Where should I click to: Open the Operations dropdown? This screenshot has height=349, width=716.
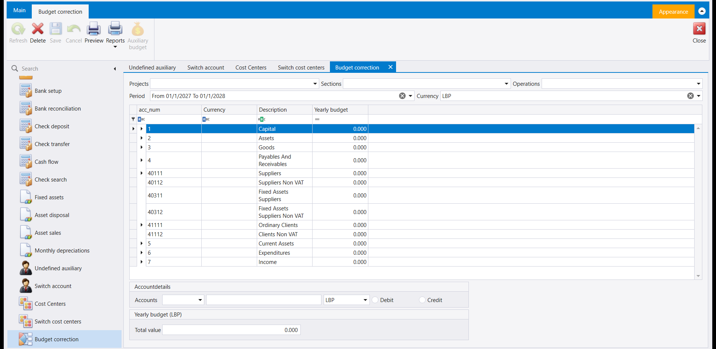click(698, 84)
